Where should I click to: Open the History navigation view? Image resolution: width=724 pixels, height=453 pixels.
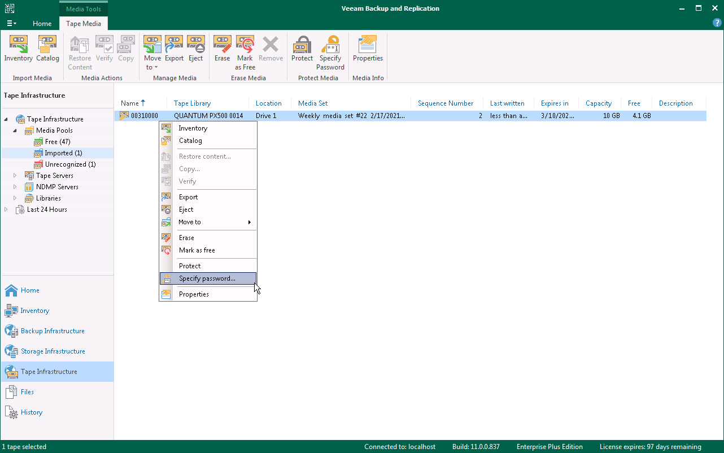pyautogui.click(x=57, y=412)
